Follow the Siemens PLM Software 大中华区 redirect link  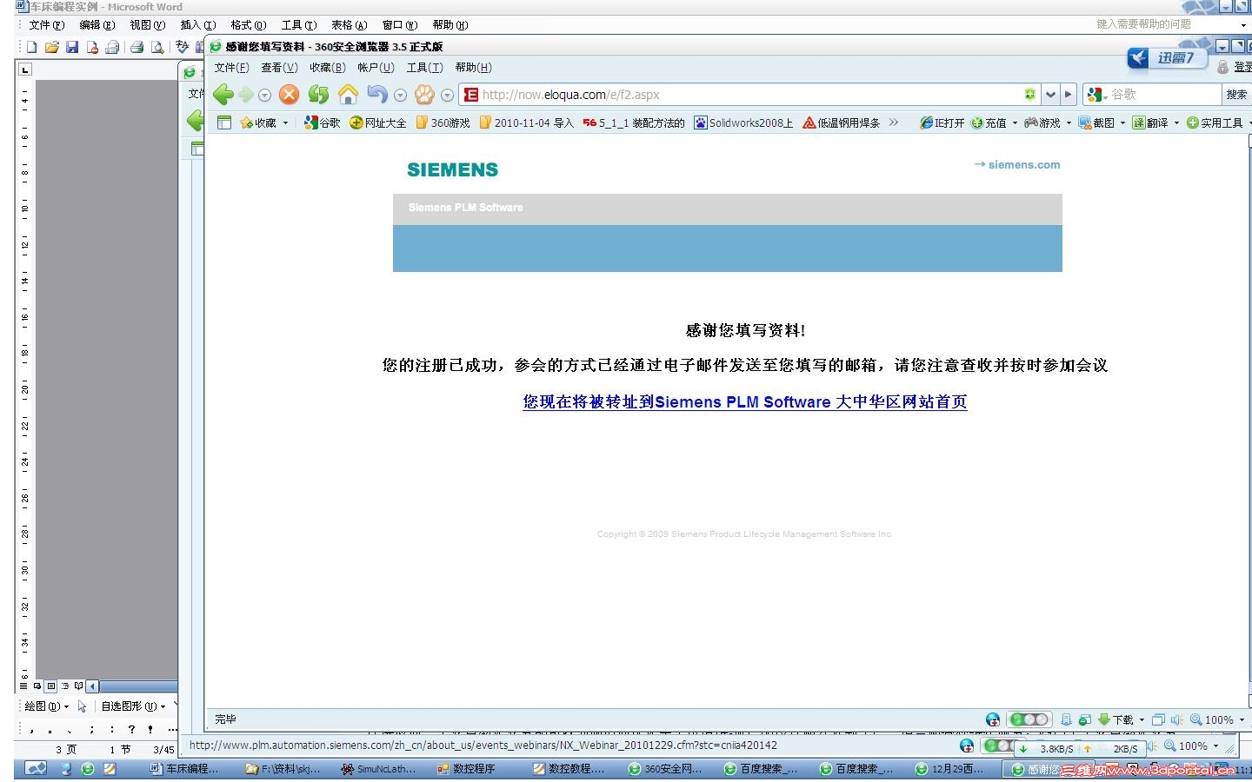pos(745,401)
